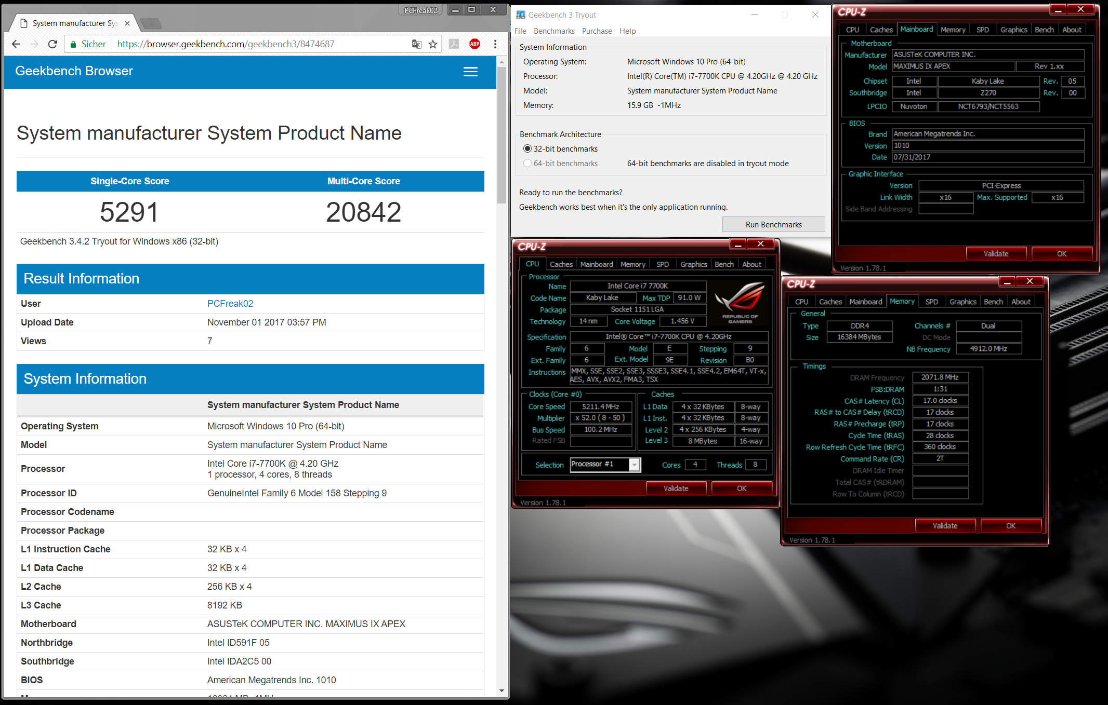Switch to Bench tab in CPU-Z CPU window
Image resolution: width=1108 pixels, height=705 pixels.
[x=724, y=264]
